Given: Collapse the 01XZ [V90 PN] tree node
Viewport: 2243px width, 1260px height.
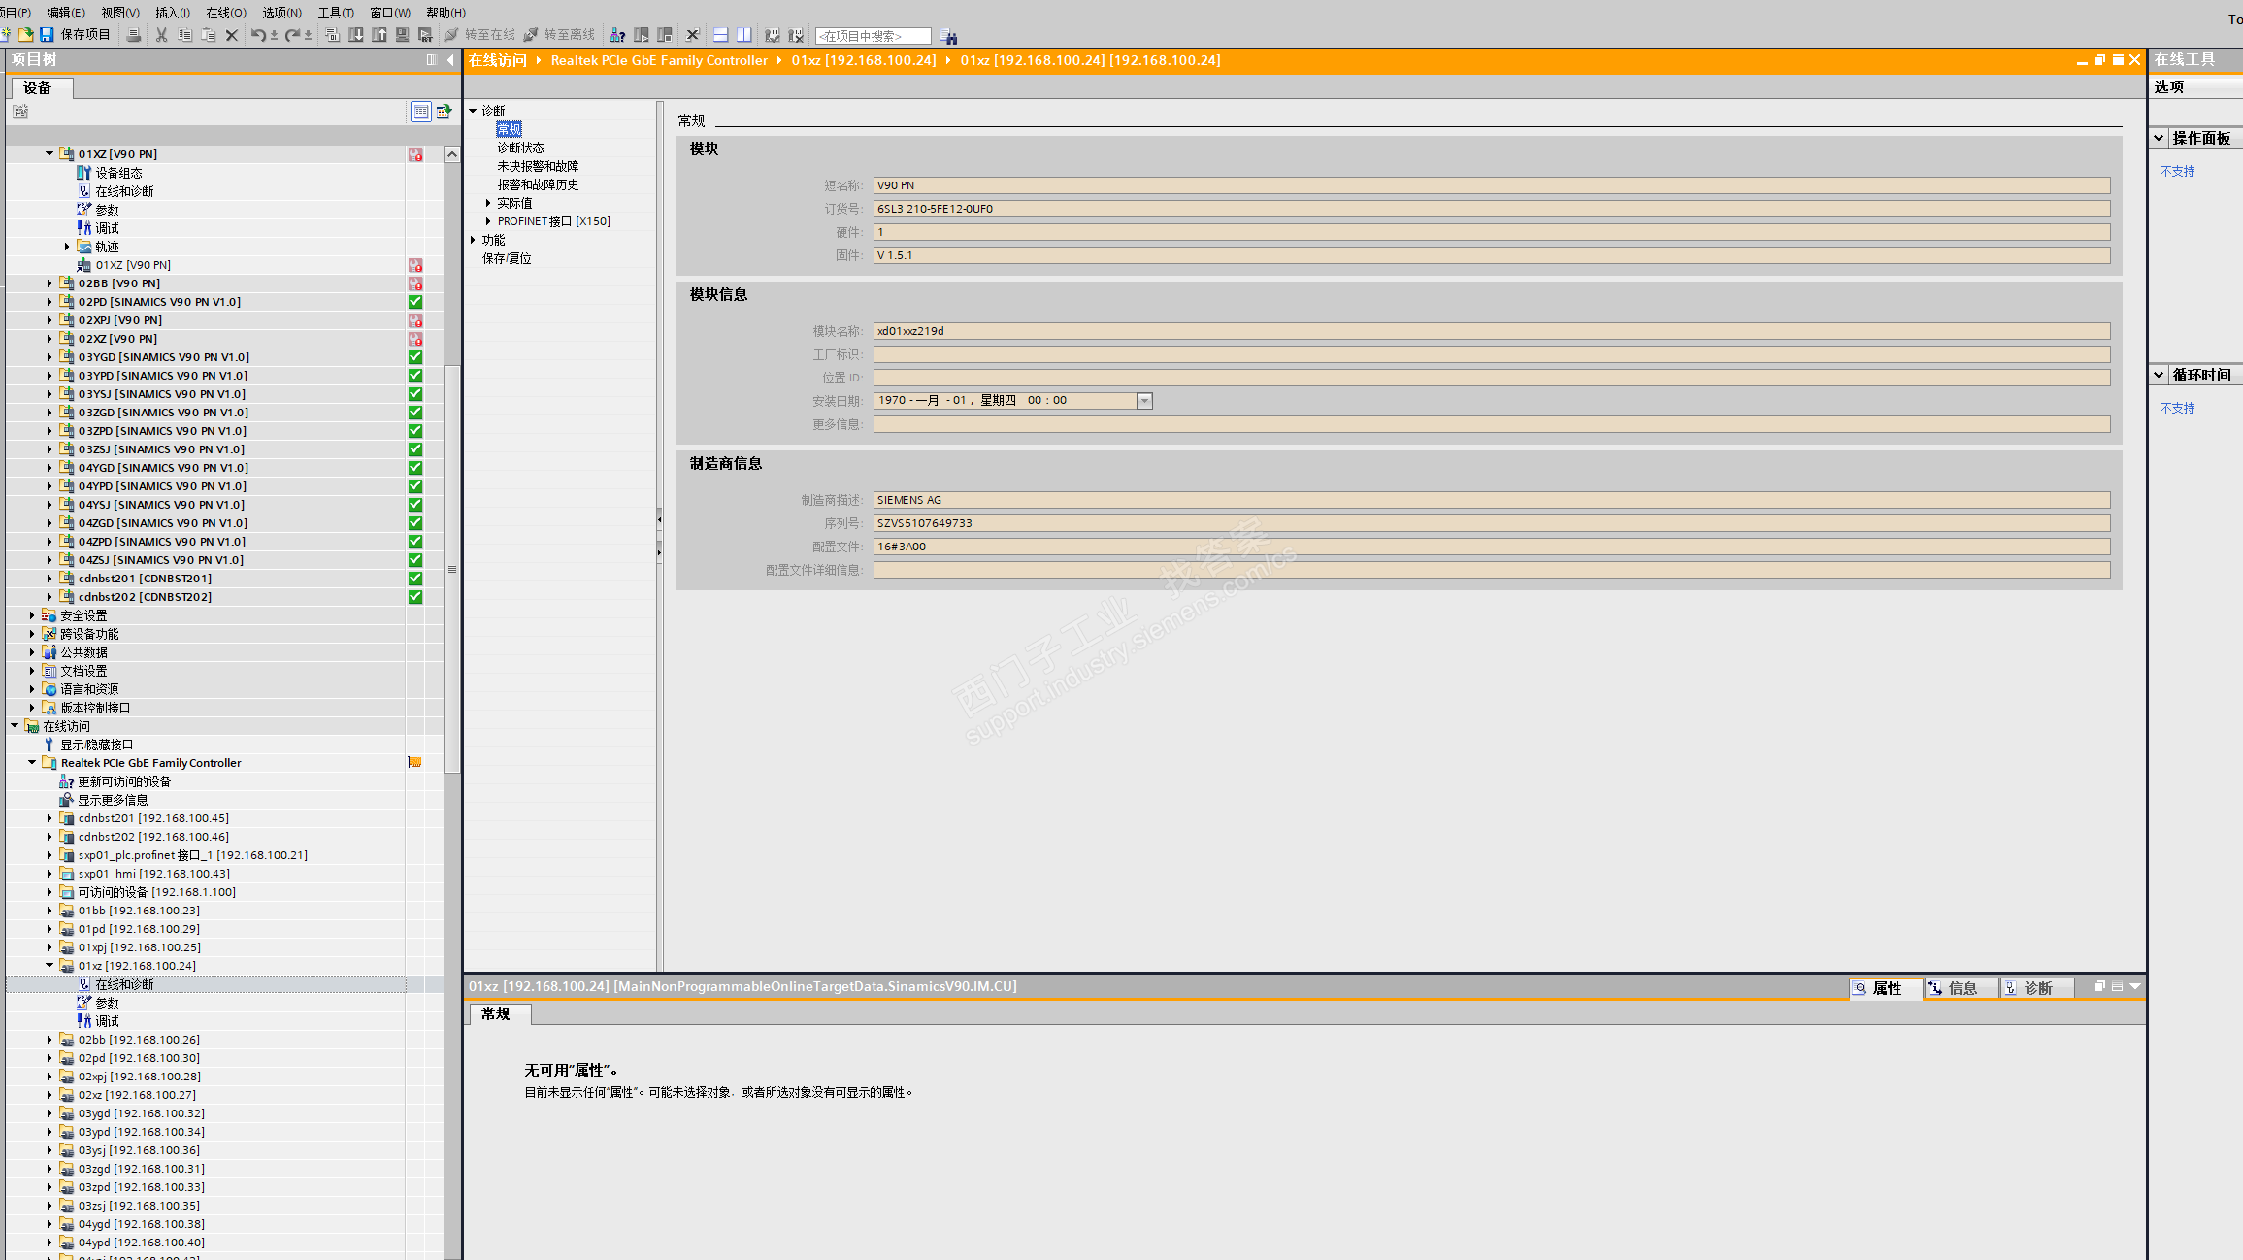Looking at the screenshot, I should click(x=49, y=153).
